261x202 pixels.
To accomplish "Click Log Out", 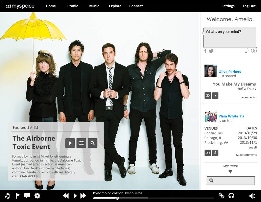I will tap(249, 6).
